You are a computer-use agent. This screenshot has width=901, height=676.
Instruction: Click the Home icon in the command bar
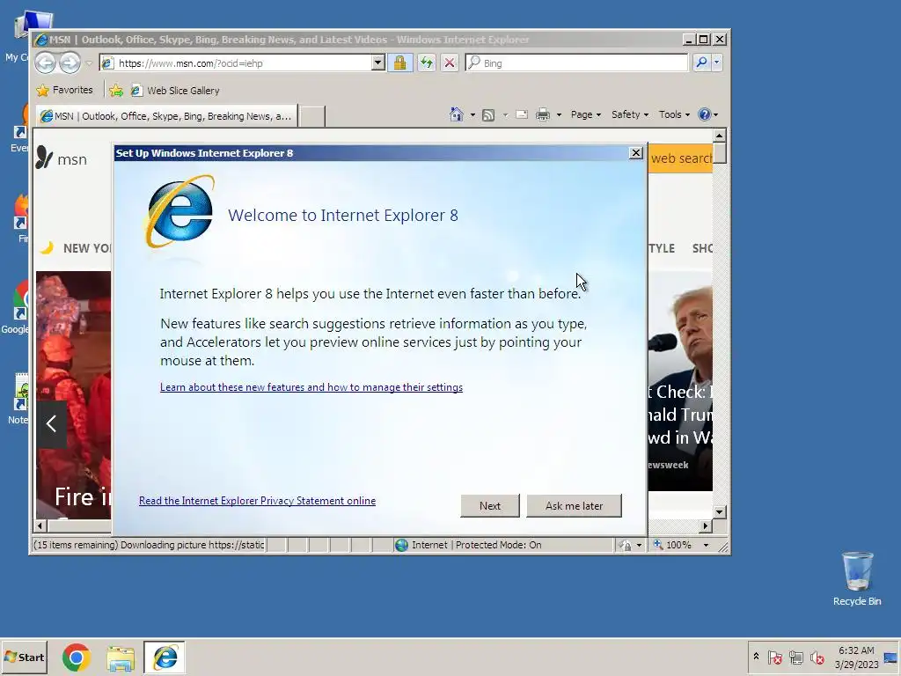(x=457, y=114)
